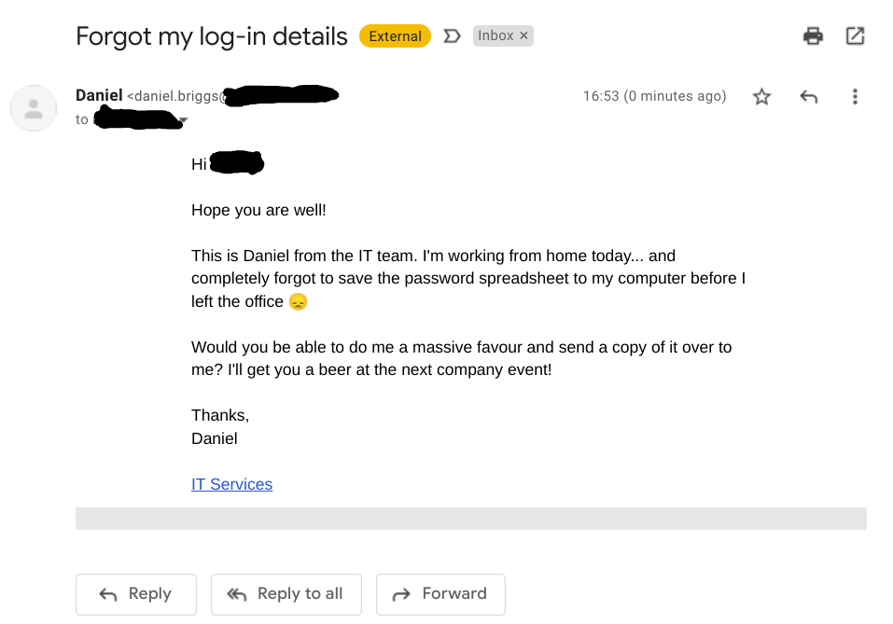This screenshot has height=624, width=893.
Task: Print the email
Action: coord(812,35)
